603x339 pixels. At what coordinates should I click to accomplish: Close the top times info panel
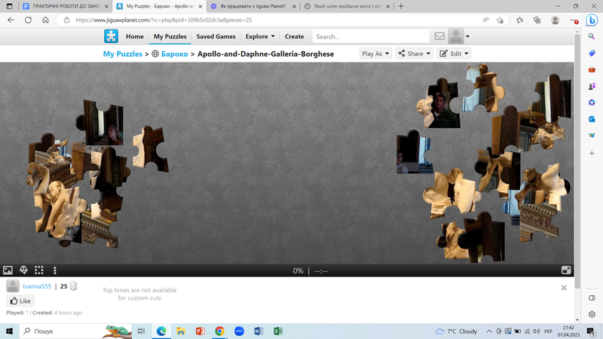tap(564, 288)
